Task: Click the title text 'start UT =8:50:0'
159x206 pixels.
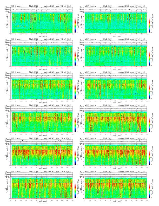Action: tap(138, 72)
